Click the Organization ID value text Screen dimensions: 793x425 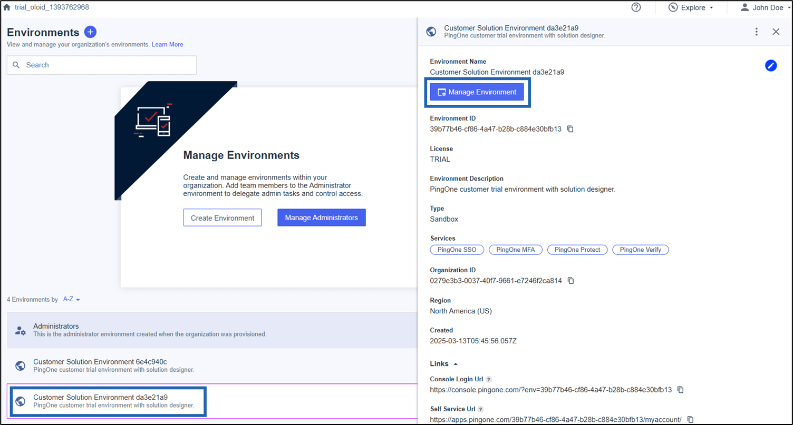(x=496, y=281)
